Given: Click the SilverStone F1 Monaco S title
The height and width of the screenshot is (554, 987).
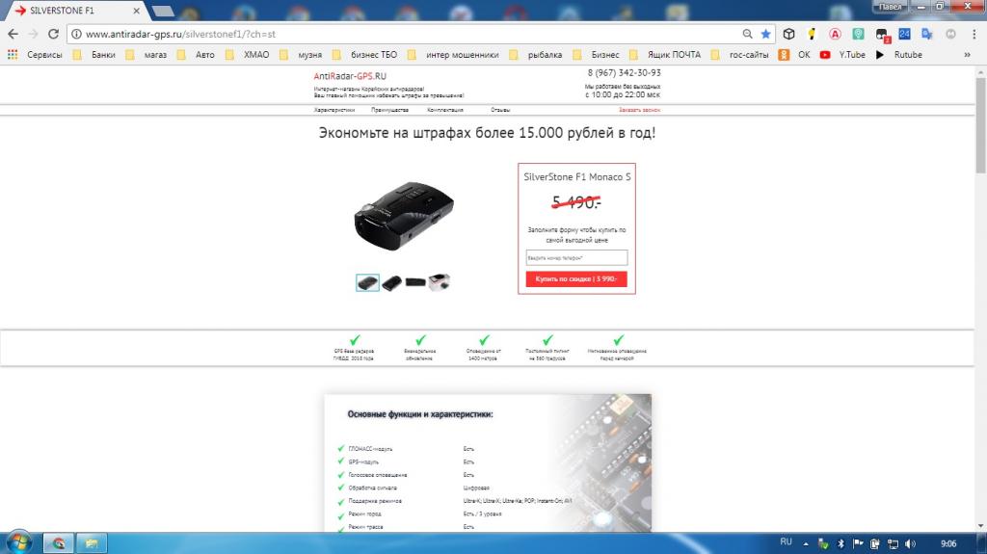Looking at the screenshot, I should tap(577, 177).
